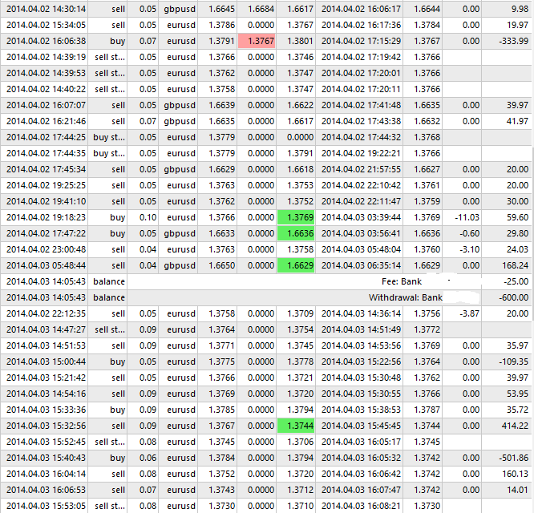Select the open time 2014.04.02 17:44:25
This screenshot has height=513, width=534.
[46, 137]
